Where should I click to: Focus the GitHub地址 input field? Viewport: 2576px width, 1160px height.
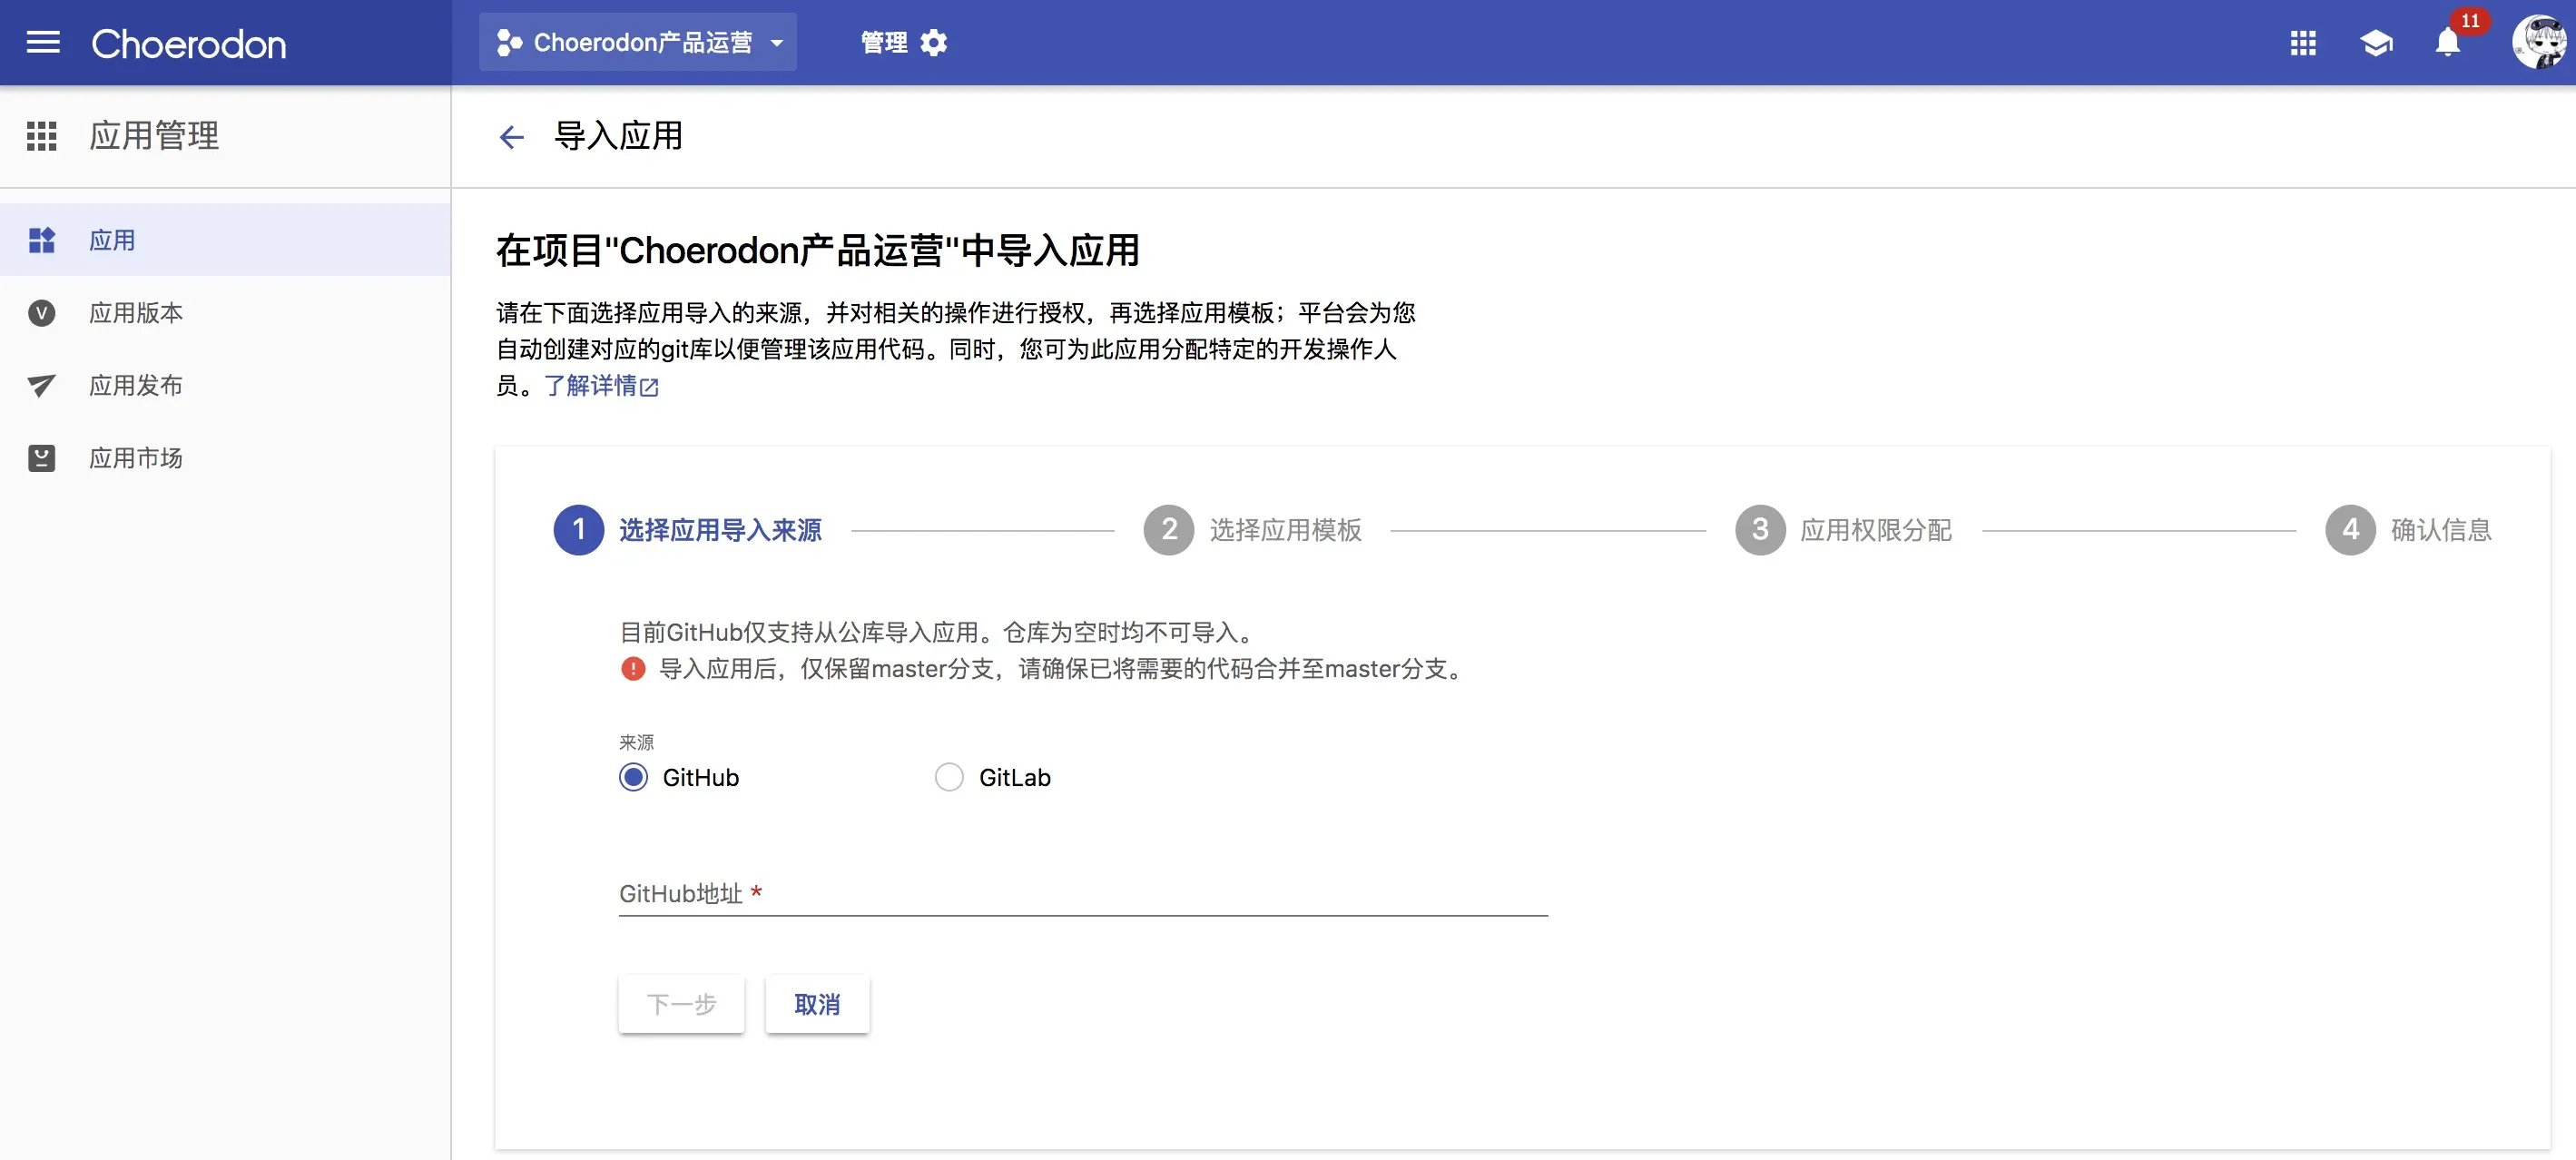tap(1082, 893)
